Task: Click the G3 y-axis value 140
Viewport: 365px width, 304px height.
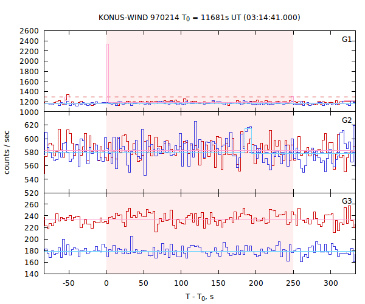Action: pyautogui.click(x=32, y=274)
